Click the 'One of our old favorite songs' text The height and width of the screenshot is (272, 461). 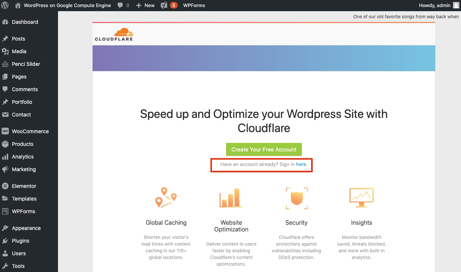click(406, 17)
